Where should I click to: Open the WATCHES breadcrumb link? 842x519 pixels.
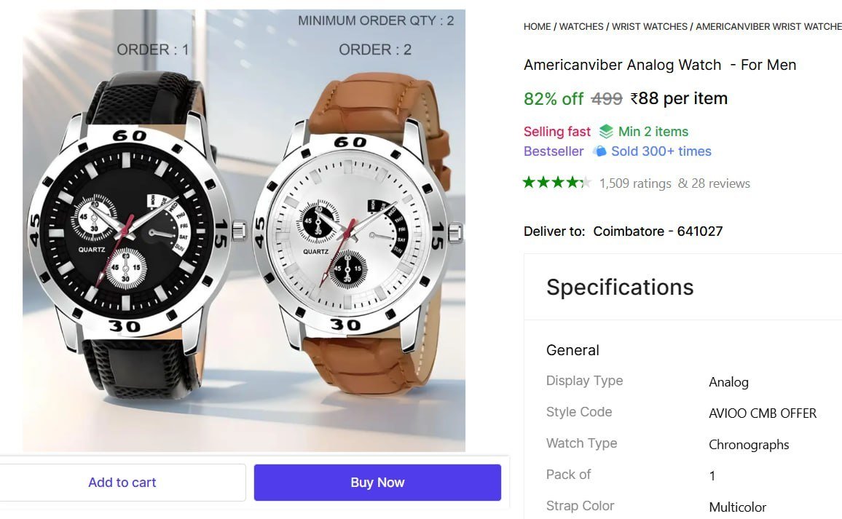pos(581,27)
